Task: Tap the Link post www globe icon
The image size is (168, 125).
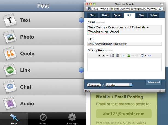Action: click(10, 70)
